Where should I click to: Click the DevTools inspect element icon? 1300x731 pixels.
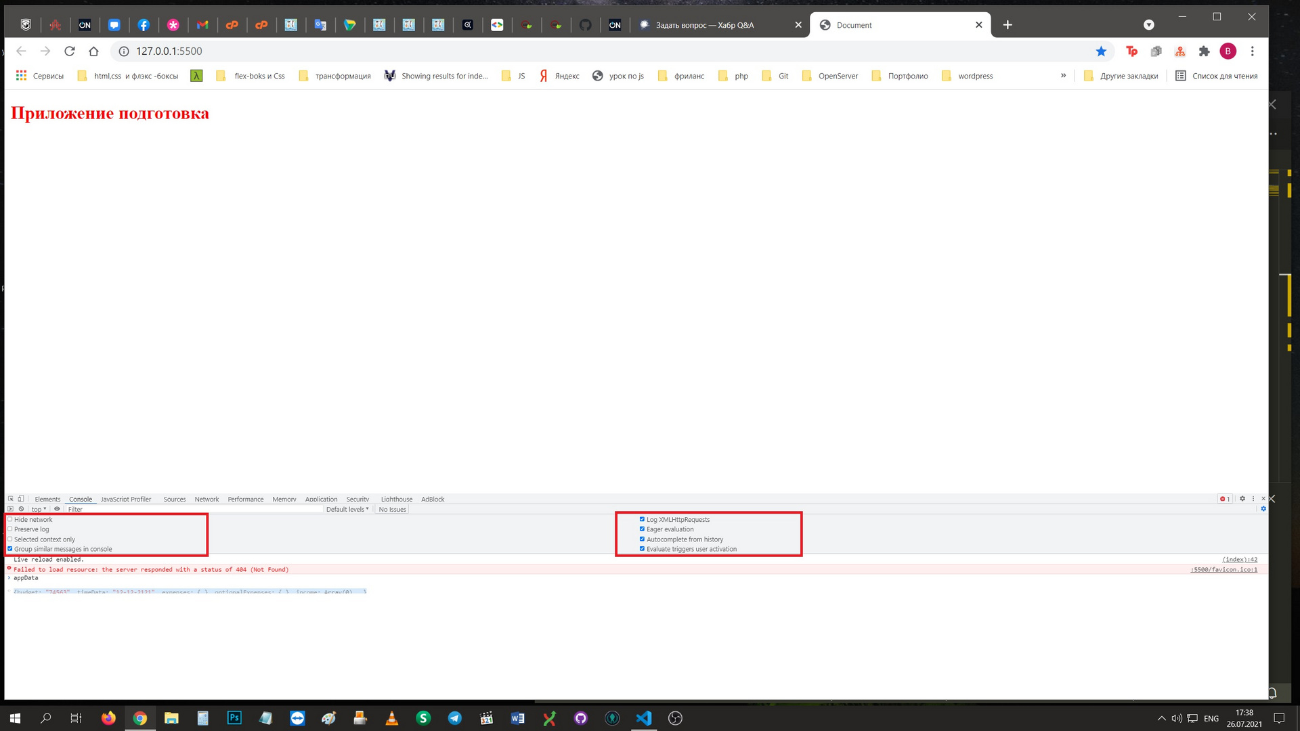[x=11, y=499]
